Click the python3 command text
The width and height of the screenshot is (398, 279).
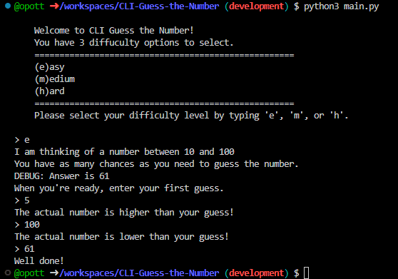tap(322, 6)
